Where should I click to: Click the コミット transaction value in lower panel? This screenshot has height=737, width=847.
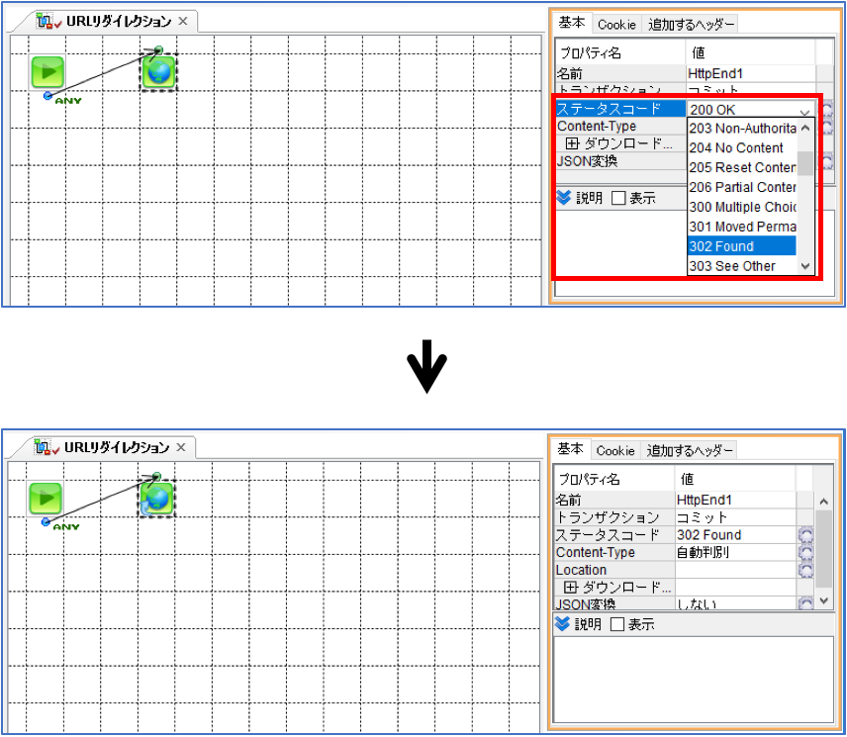coord(735,517)
